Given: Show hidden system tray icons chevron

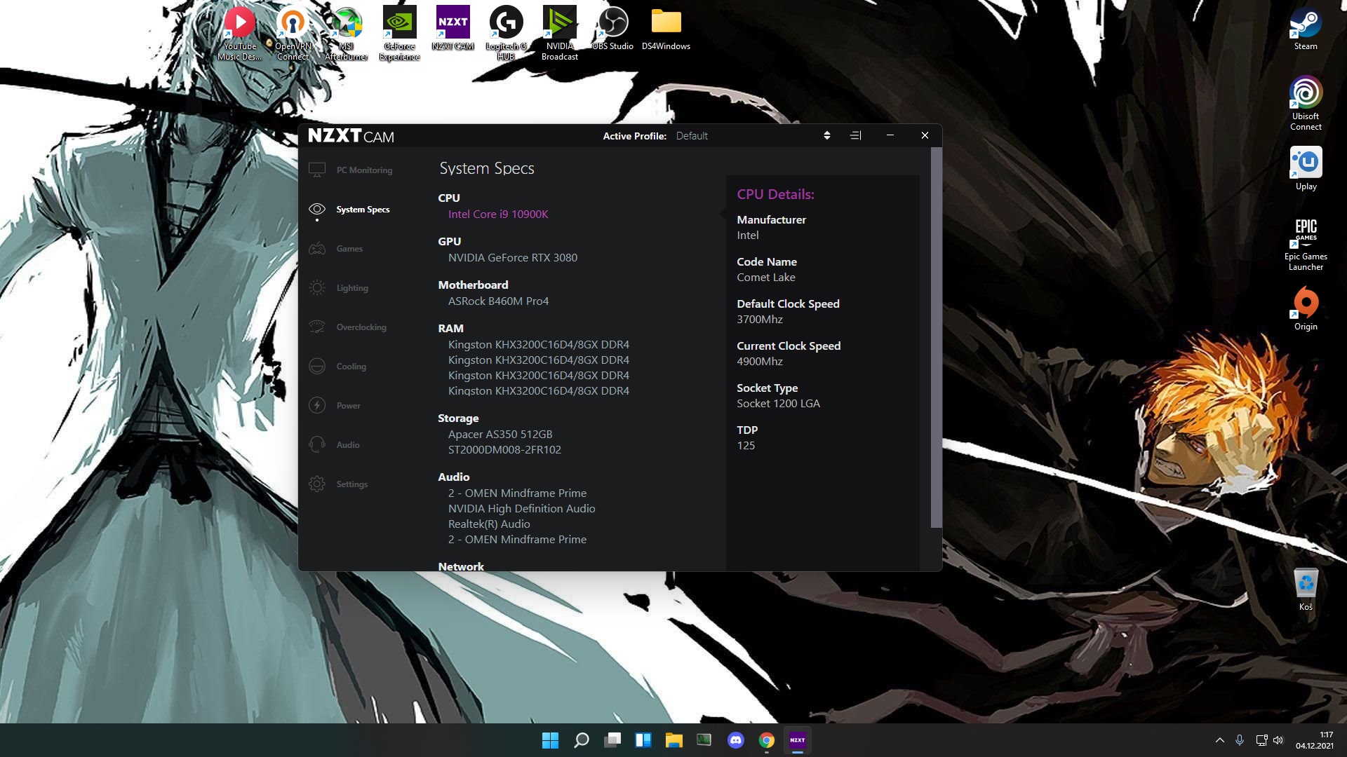Looking at the screenshot, I should tap(1219, 740).
